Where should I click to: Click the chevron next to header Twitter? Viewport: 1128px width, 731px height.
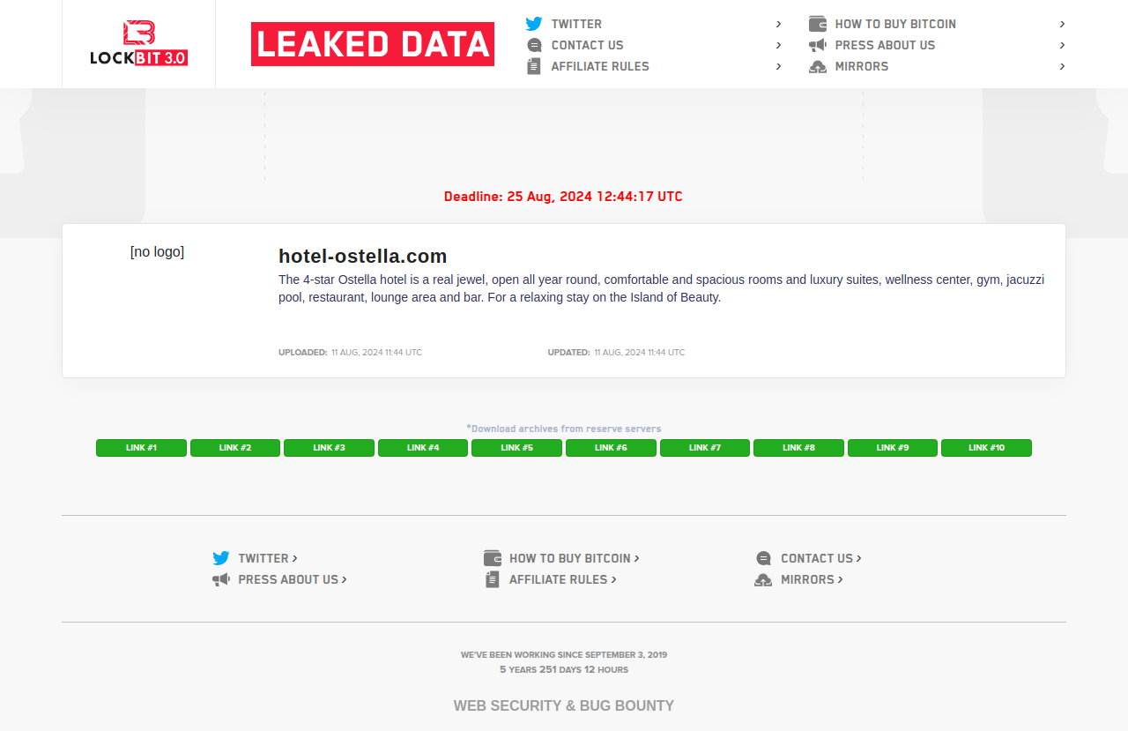[x=779, y=24]
